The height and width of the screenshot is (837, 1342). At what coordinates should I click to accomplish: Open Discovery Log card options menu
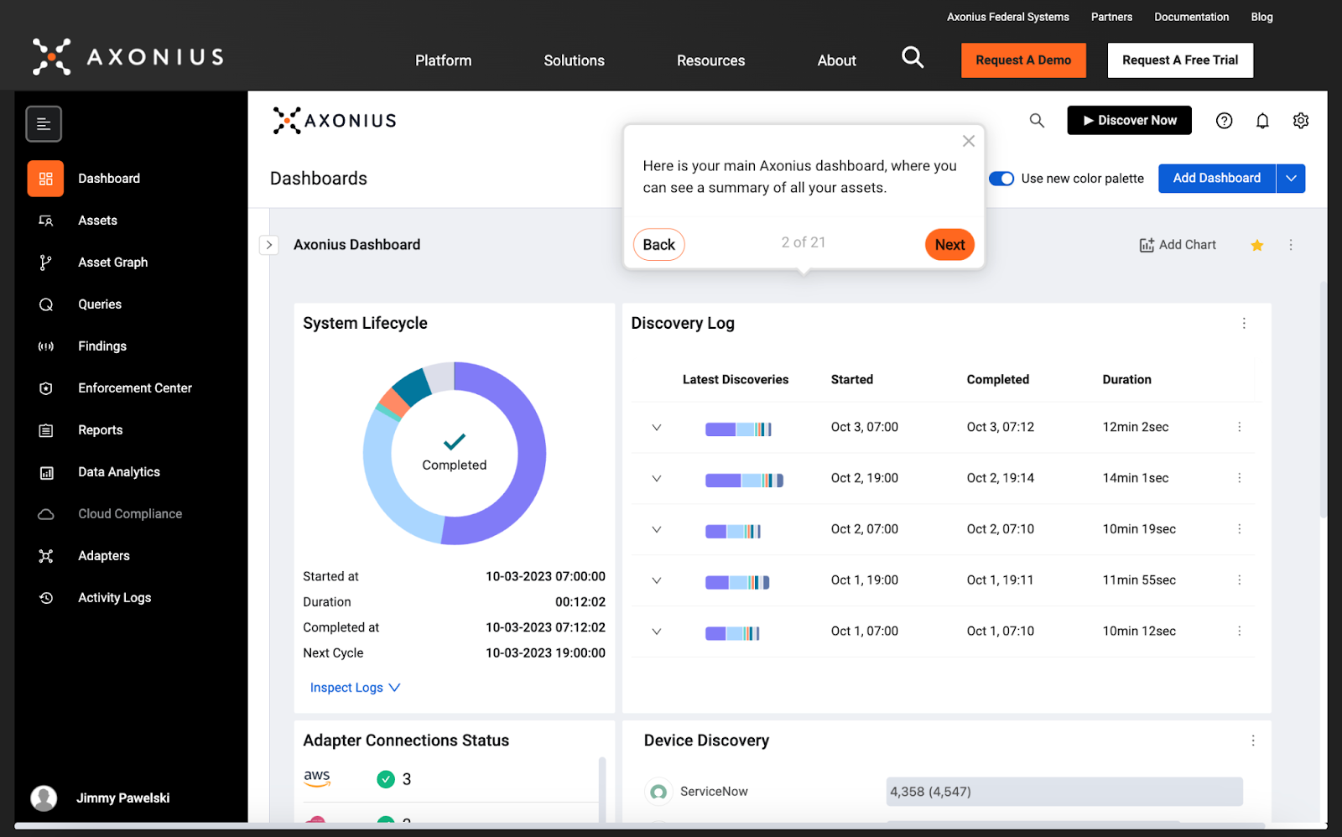[x=1244, y=323]
